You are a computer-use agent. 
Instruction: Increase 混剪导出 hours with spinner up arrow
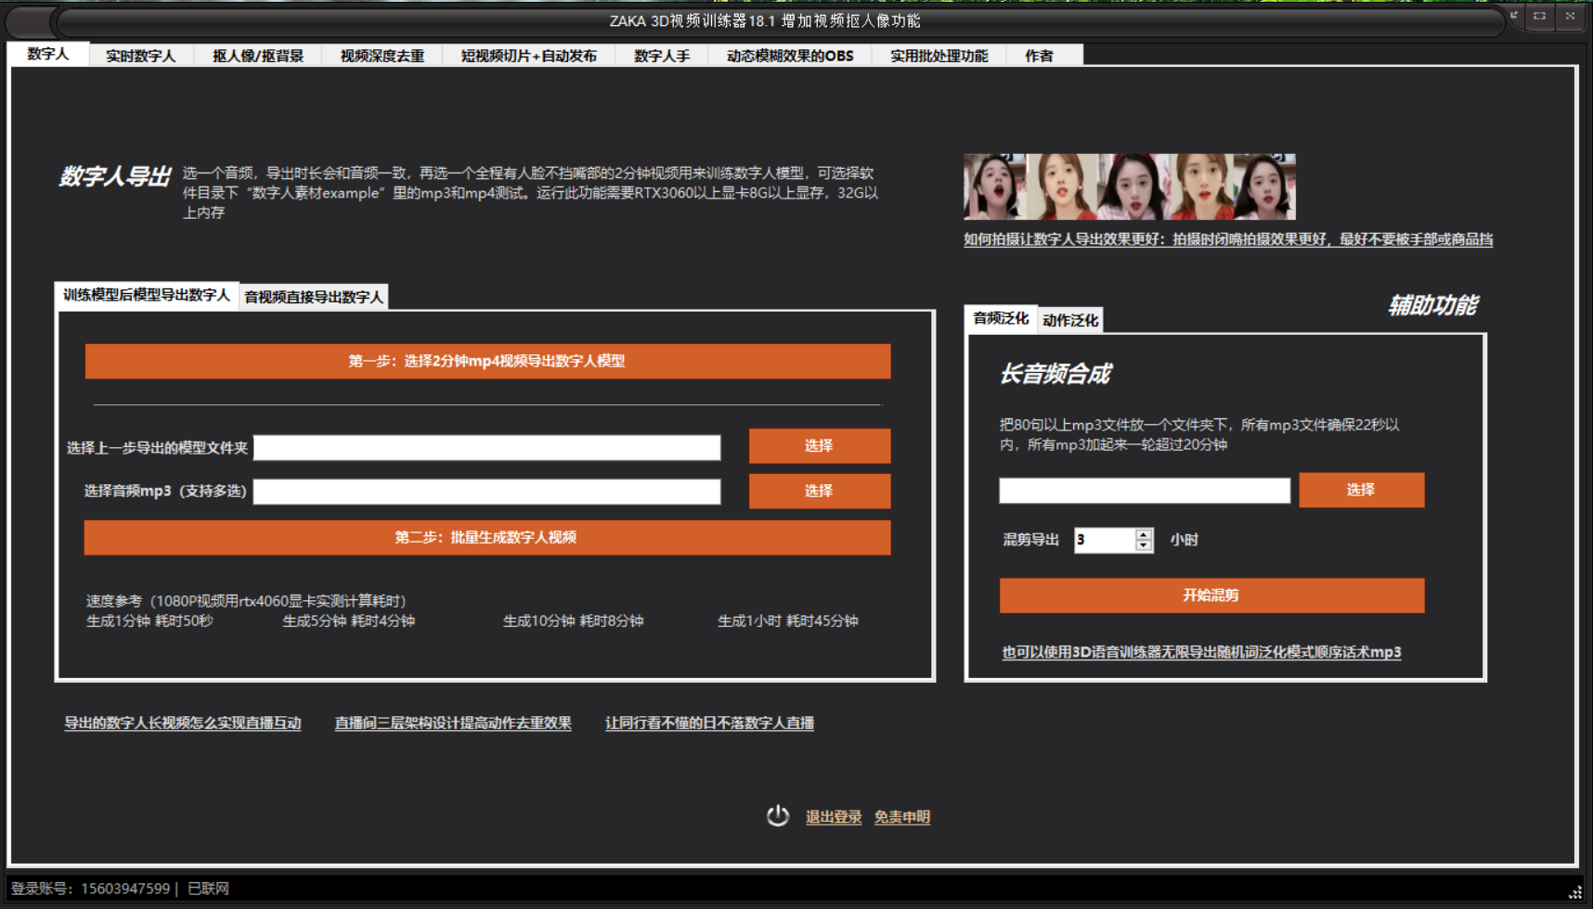1144,534
